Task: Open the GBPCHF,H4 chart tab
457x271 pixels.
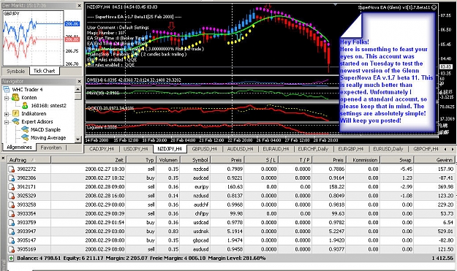Action: pyautogui.click(x=426, y=149)
